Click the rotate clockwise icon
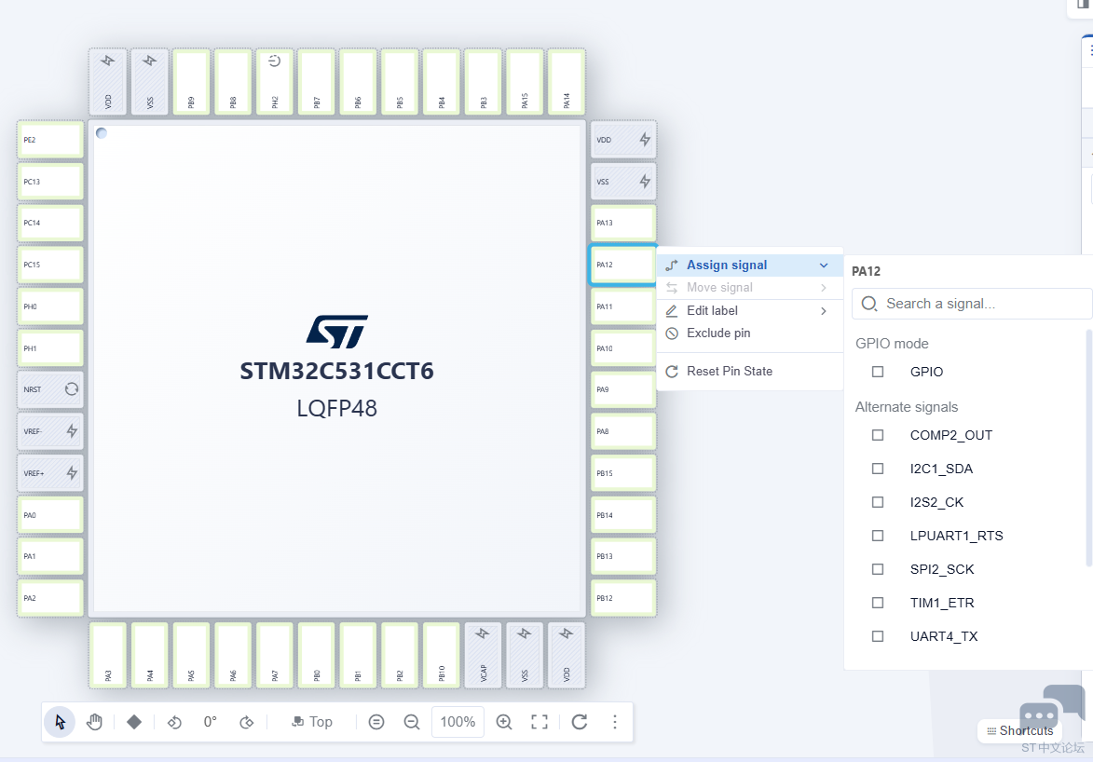The width and height of the screenshot is (1093, 762). tap(247, 722)
